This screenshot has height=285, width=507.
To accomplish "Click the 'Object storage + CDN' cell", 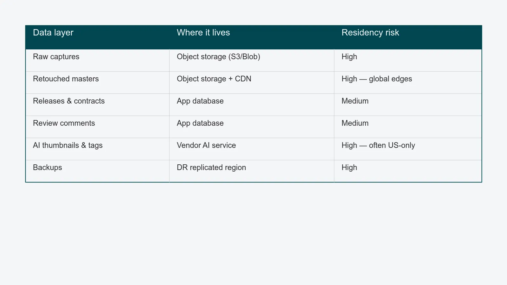I will point(252,82).
